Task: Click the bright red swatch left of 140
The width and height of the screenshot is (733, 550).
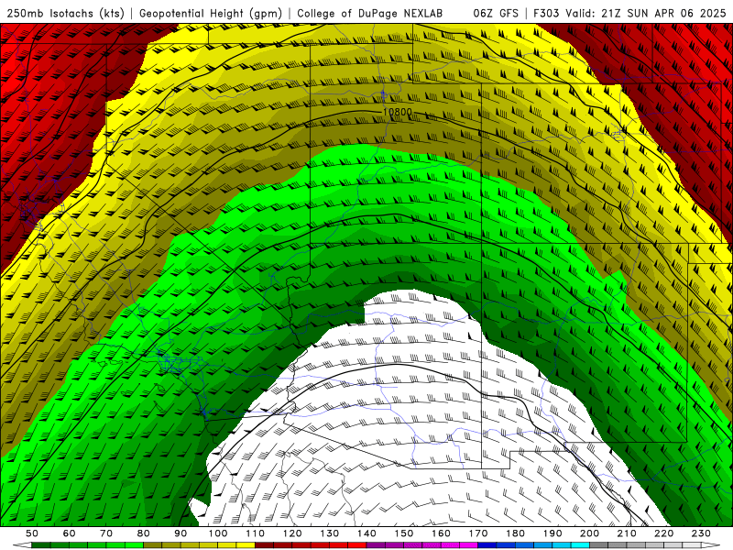Action: [x=357, y=545]
